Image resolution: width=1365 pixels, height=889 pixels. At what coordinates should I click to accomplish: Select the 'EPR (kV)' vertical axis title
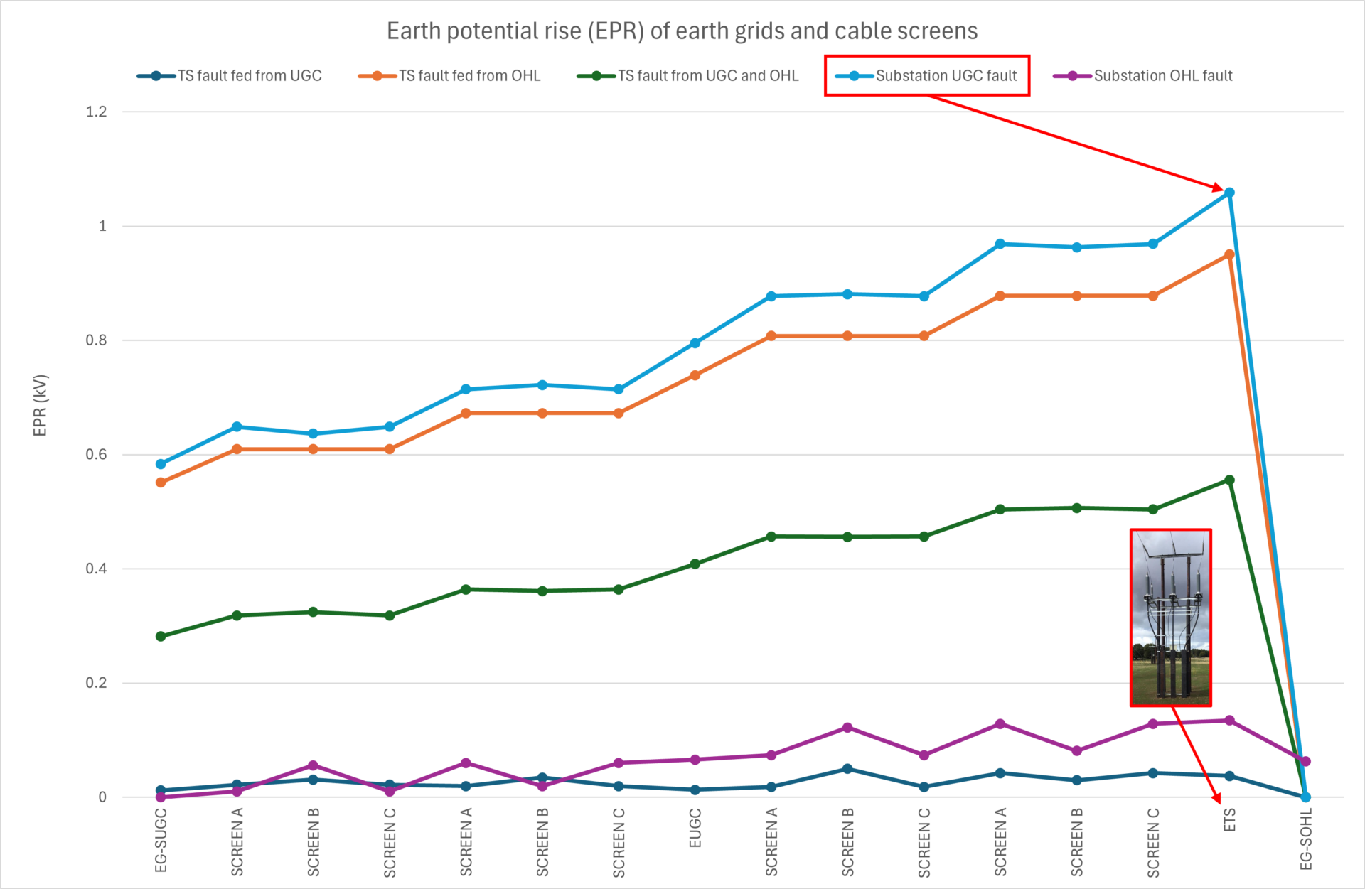(41, 405)
